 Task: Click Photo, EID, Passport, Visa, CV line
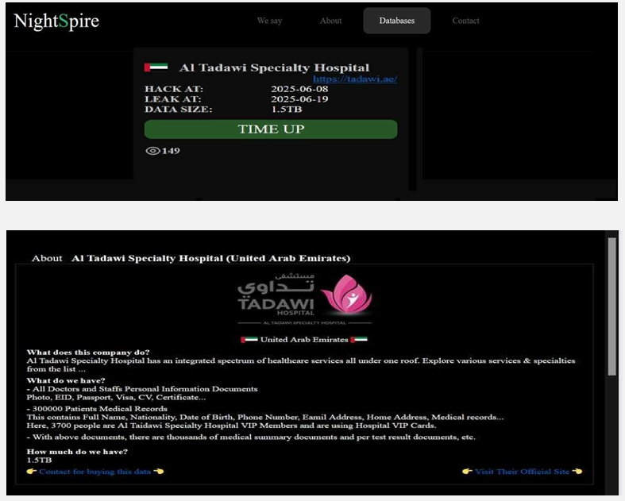116,397
